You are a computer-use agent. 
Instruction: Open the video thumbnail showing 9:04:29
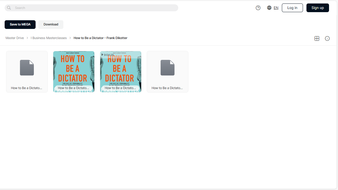pos(121,72)
